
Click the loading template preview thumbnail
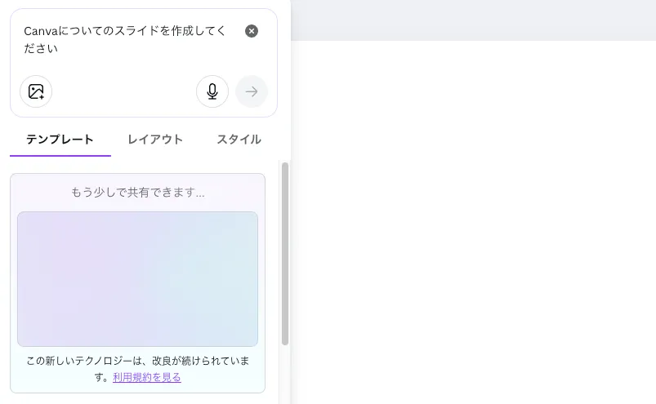(137, 278)
